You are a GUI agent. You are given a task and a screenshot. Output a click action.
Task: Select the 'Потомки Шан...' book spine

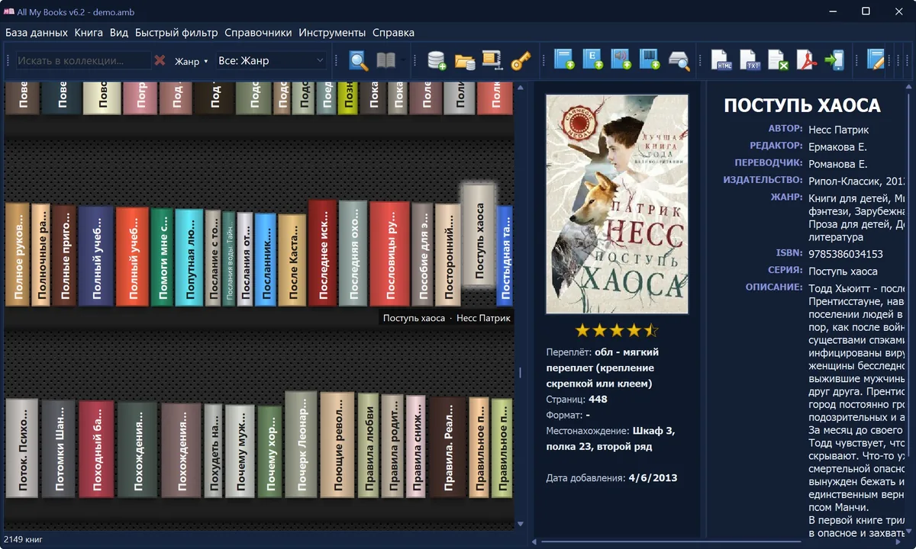(59, 449)
